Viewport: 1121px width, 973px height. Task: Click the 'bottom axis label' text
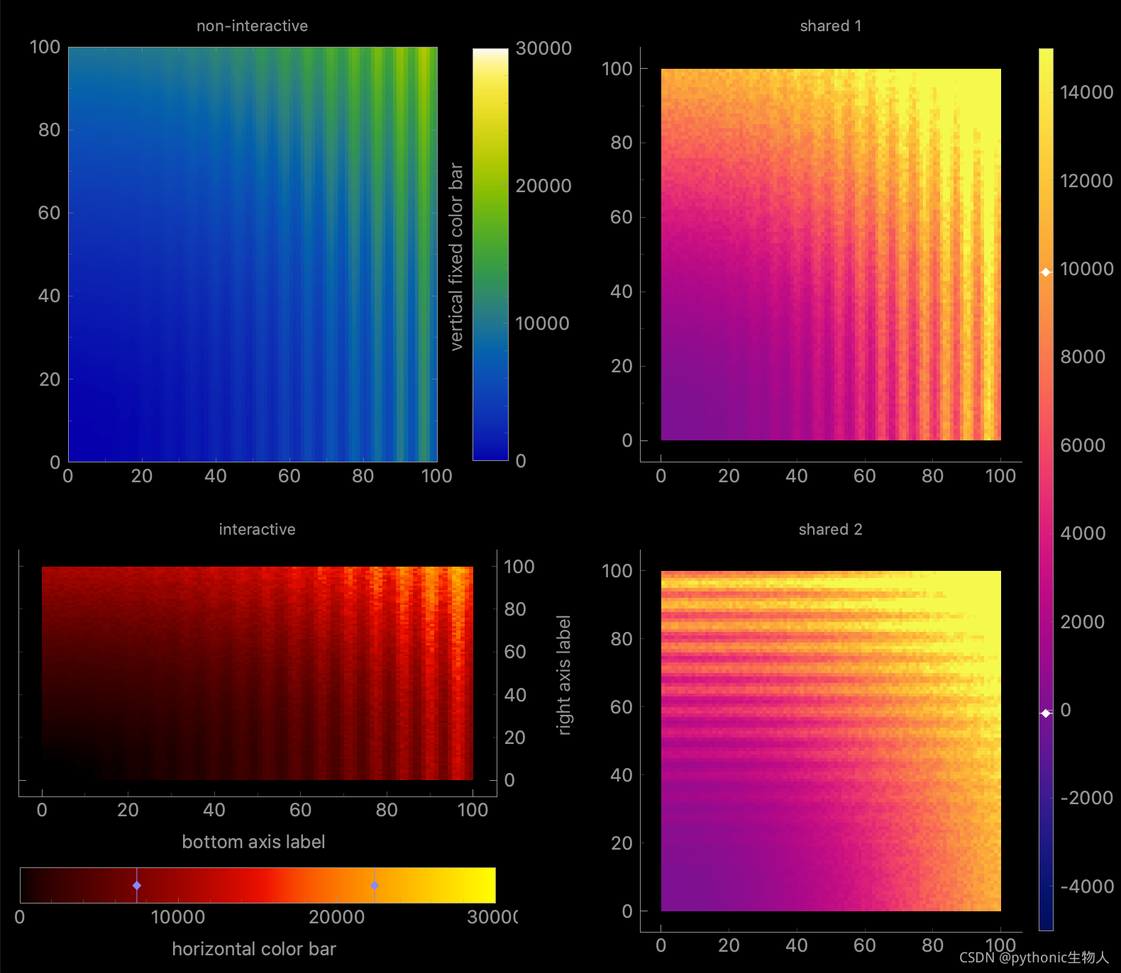coord(253,842)
